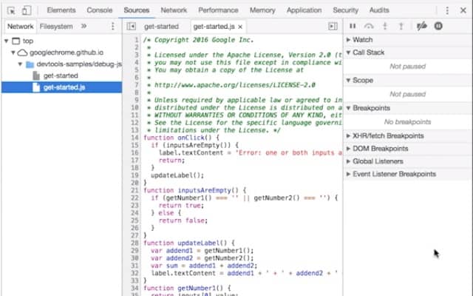The image size is (473, 296).
Task: Toggle the device toolbar icon
Action: coord(27,10)
